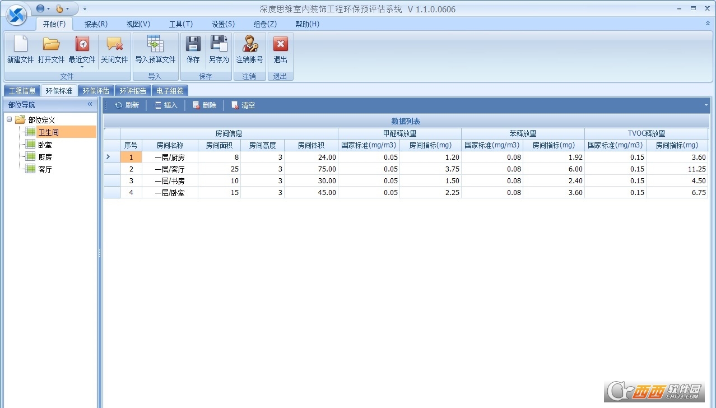This screenshot has width=716, height=408.
Task: Click the 清空 clear toolbar button
Action: [x=243, y=105]
